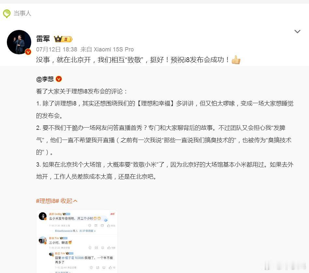Open the @李想 mention link
This screenshot has width=309, height=273.
[45, 79]
